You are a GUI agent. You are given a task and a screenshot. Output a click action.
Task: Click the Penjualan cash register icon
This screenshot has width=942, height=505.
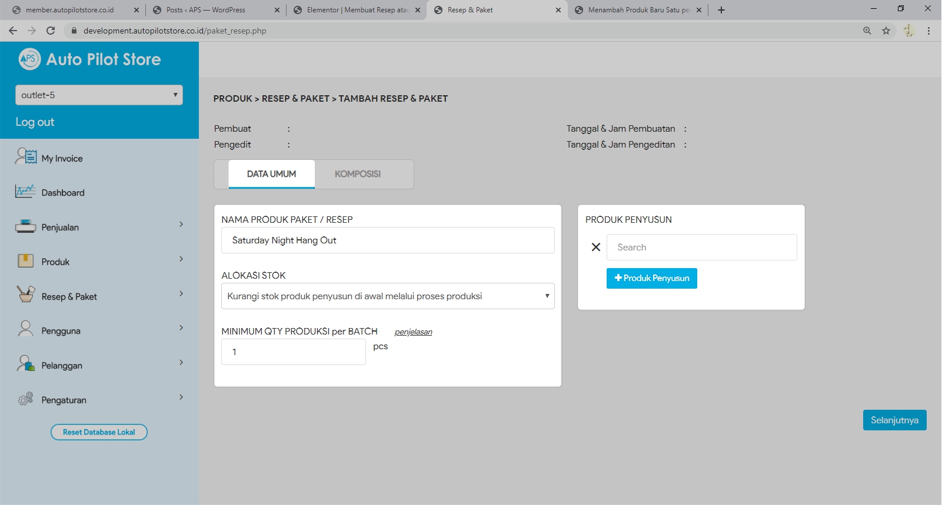point(25,226)
